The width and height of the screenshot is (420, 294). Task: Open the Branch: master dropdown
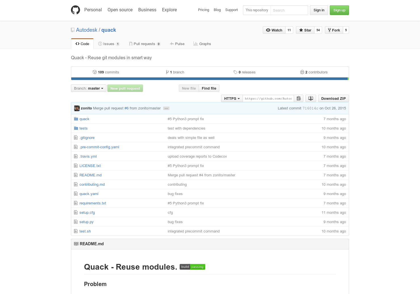click(x=88, y=88)
